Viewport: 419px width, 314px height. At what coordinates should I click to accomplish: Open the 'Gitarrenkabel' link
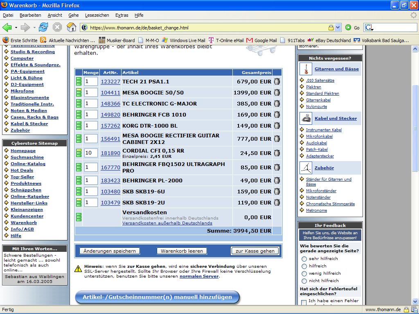[318, 100]
